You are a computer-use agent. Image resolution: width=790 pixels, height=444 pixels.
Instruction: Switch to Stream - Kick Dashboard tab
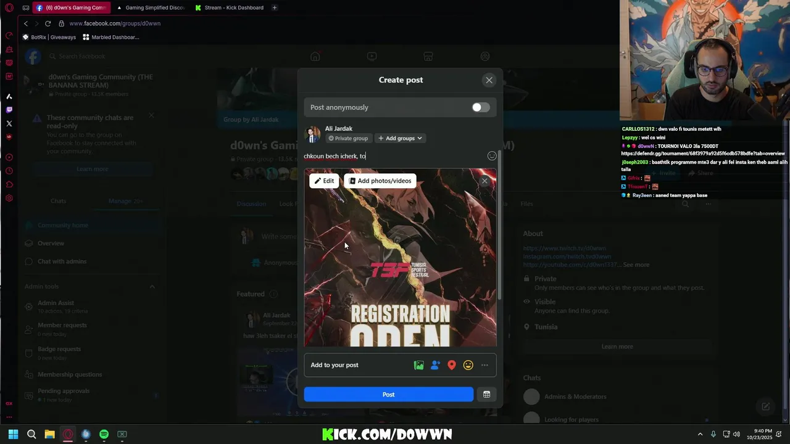coord(230,7)
